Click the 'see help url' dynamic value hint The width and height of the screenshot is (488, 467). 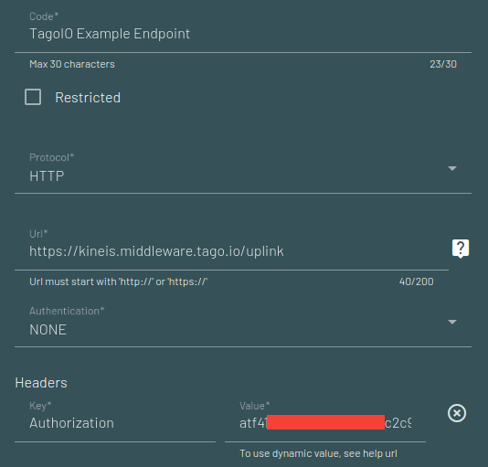370,453
